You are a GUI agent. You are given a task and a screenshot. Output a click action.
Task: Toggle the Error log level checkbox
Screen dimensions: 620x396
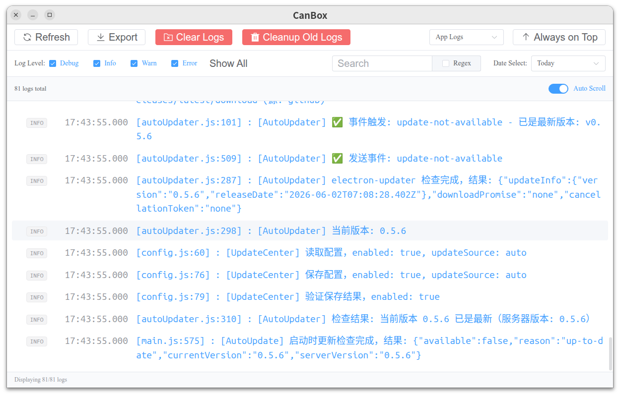pos(175,63)
